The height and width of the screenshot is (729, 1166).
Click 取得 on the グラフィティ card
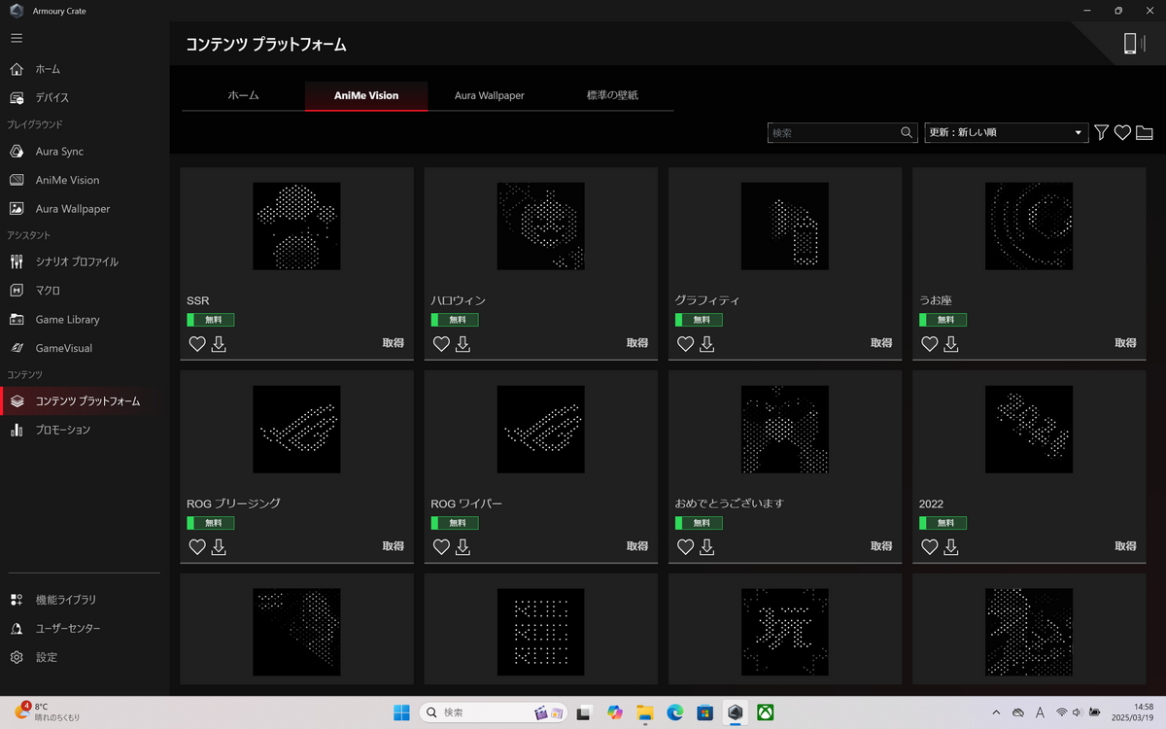pos(881,343)
